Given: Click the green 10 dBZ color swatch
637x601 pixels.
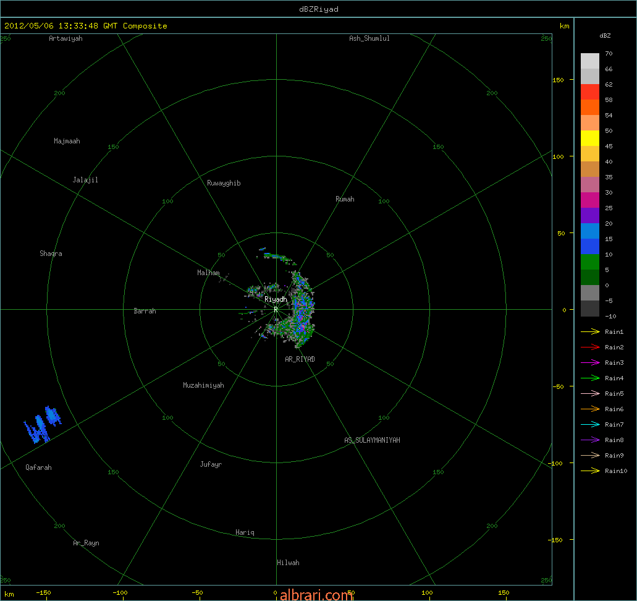Looking at the screenshot, I should coord(590,262).
